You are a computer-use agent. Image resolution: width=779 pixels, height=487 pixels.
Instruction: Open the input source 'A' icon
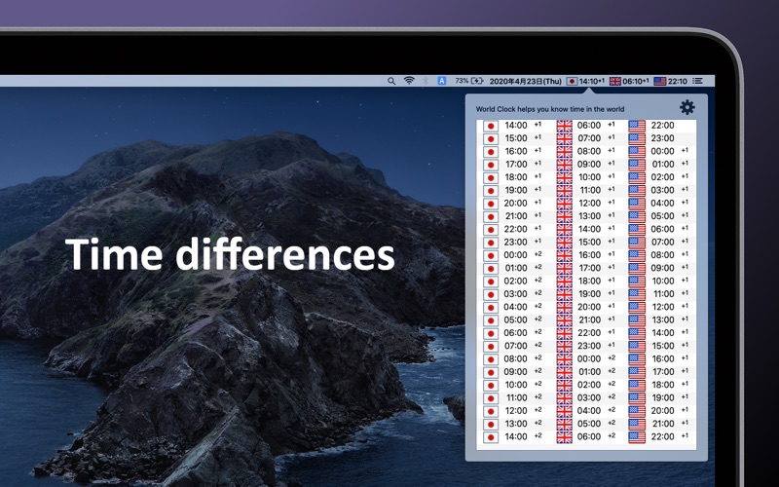442,81
